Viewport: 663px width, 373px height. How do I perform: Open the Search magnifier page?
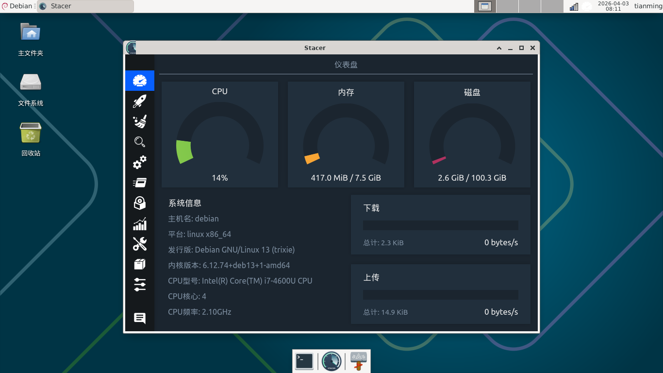[140, 142]
